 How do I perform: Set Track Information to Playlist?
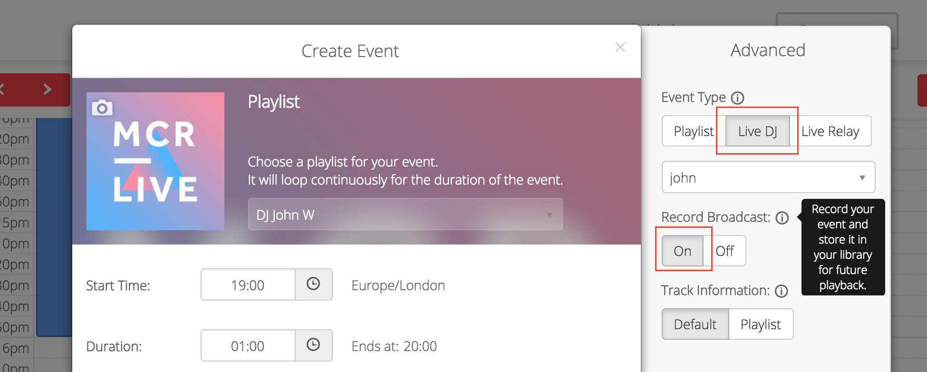(761, 324)
